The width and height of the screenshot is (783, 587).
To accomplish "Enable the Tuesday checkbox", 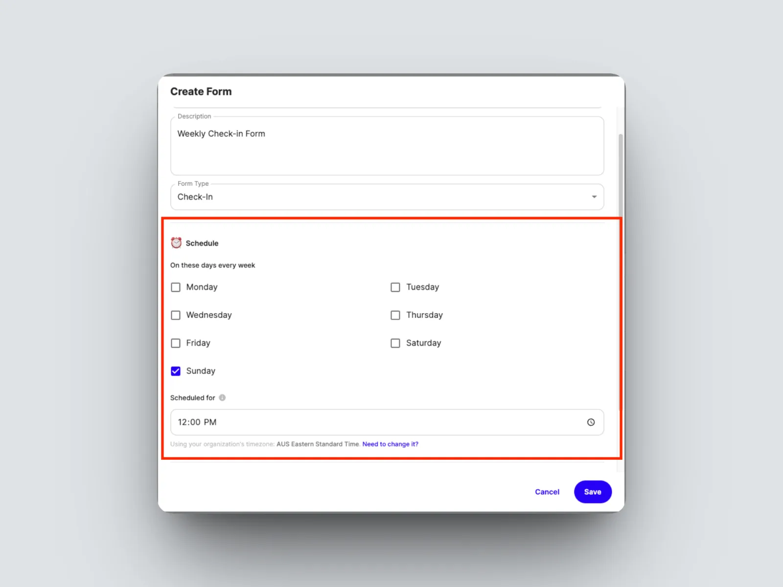I will click(x=395, y=287).
